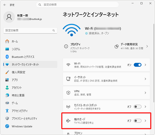Click the Mobile hotspot antenna icon
The image size is (155, 135).
click(x=68, y=107)
